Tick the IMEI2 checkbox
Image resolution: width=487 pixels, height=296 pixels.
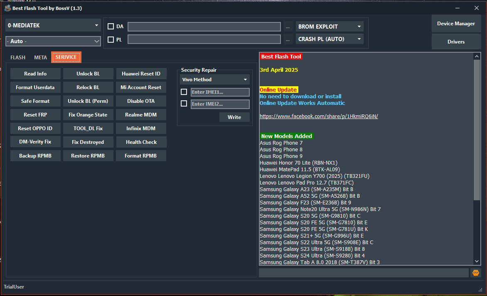[184, 104]
